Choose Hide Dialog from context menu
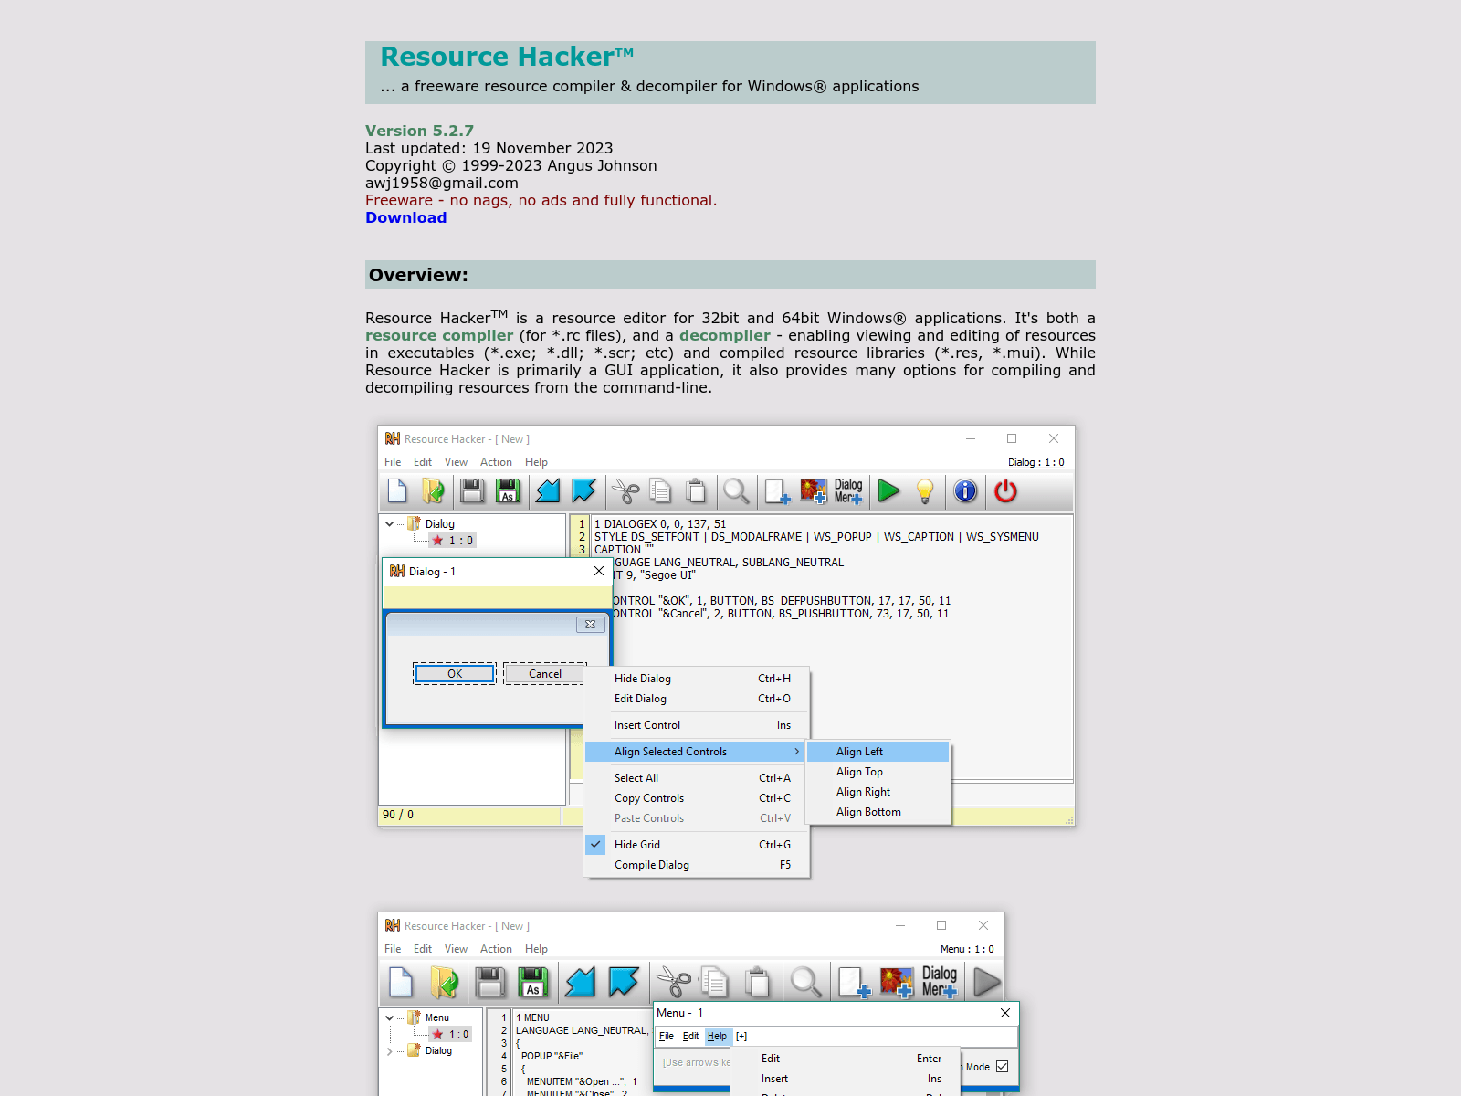The image size is (1461, 1096). (x=697, y=679)
